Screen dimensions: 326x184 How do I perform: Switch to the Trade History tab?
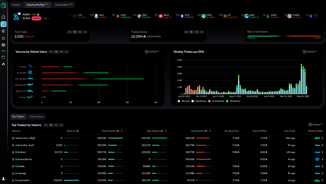tap(37, 116)
